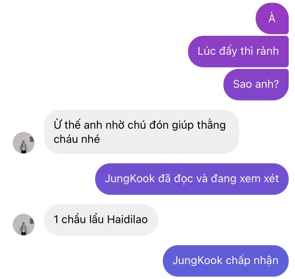Tap the 'Sao anh?' message bubble
The image size is (295, 279).
(256, 84)
